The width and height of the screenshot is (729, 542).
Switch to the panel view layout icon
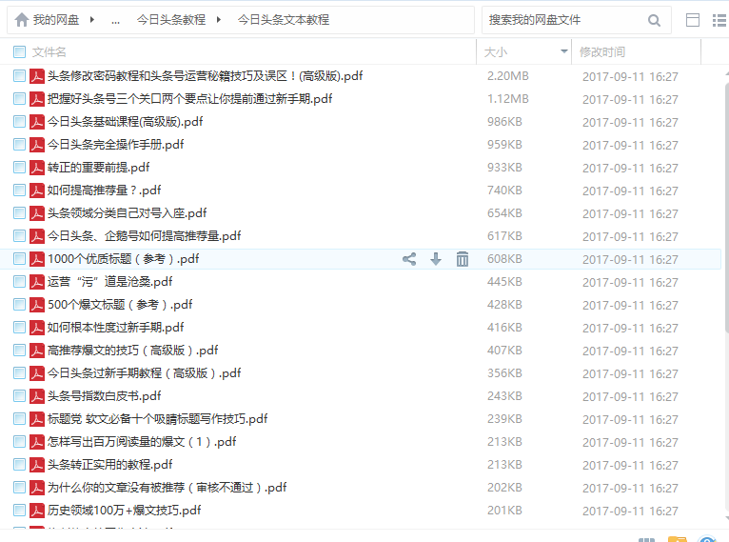pos(693,20)
